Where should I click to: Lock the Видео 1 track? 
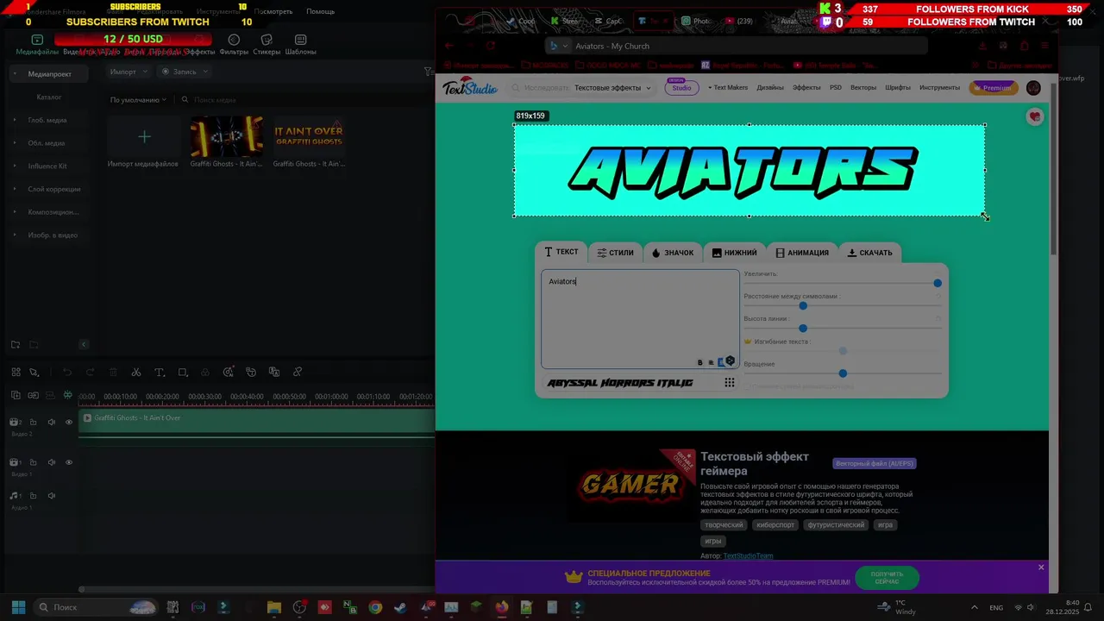click(33, 462)
